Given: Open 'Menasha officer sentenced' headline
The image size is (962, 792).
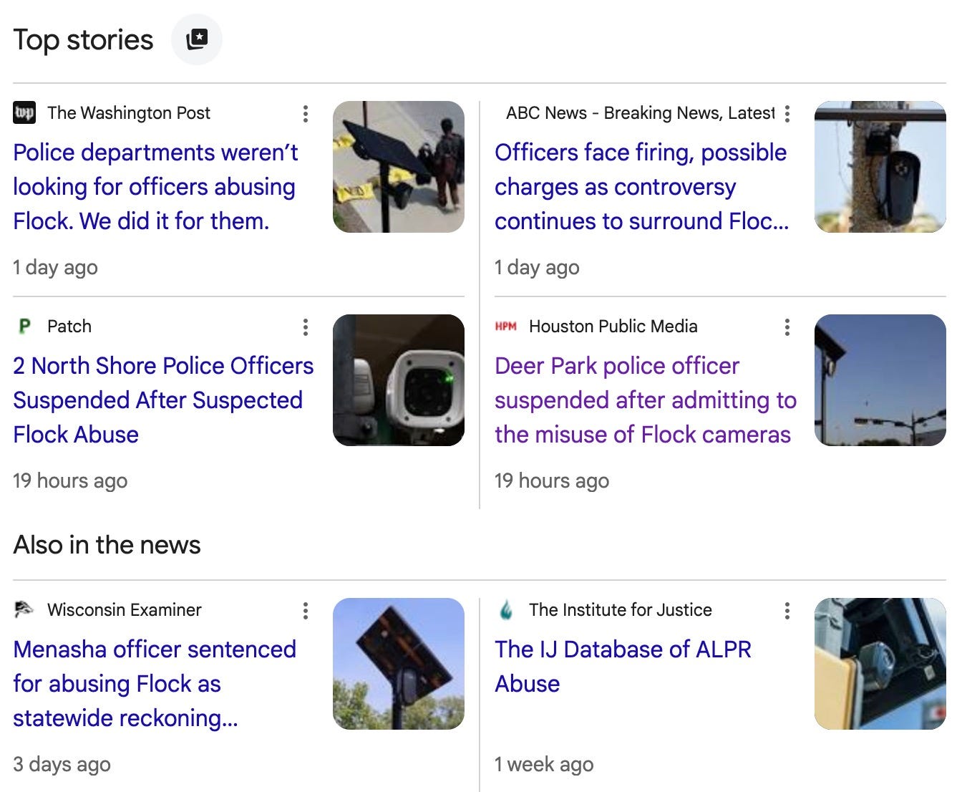Looking at the screenshot, I should click(x=155, y=684).
